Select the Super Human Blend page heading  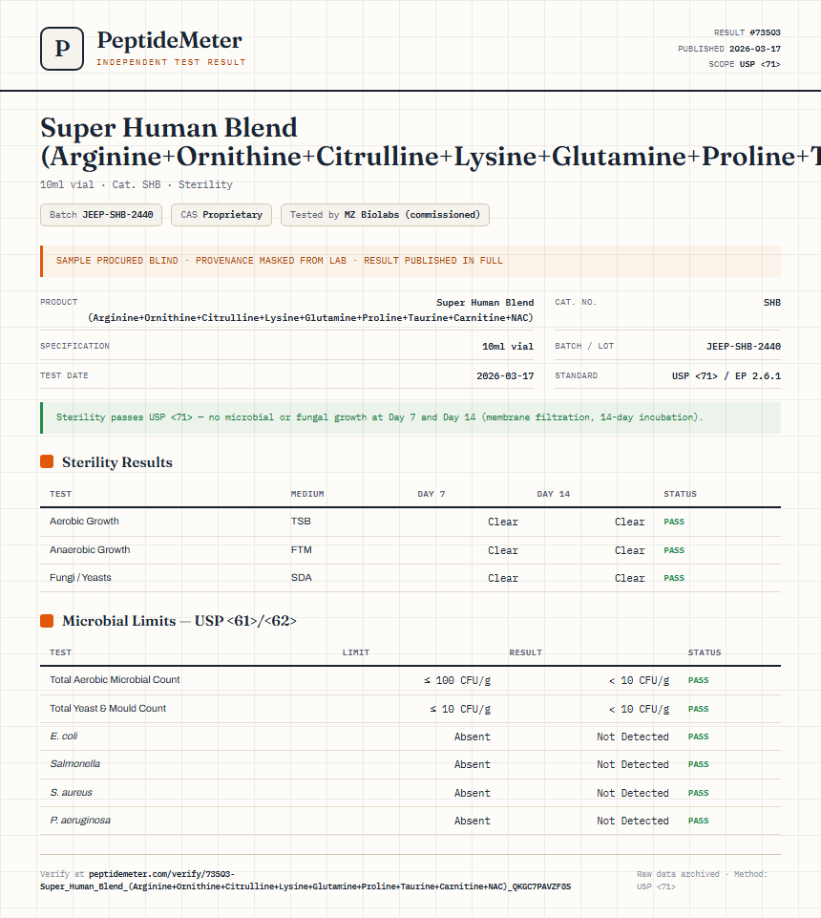431,142
